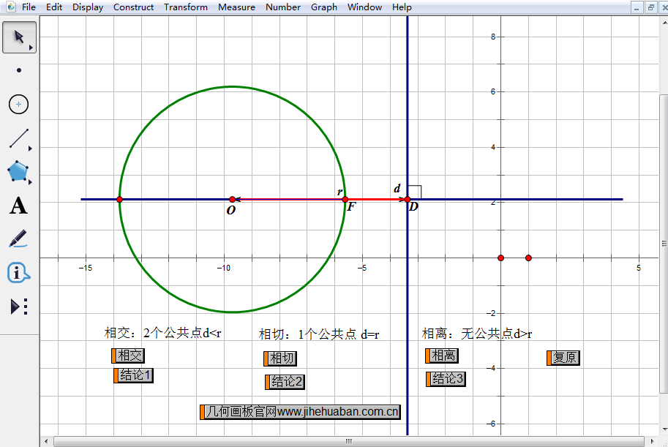
Task: Open the Graph menu
Action: point(323,7)
